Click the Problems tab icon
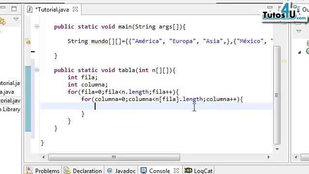Screen dimensions: 309x174 (x=29, y=171)
